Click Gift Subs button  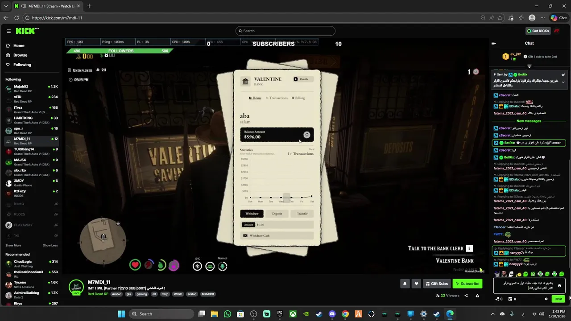[437, 284]
